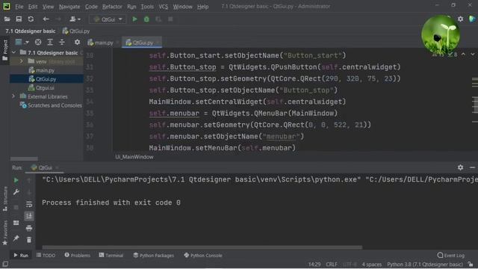Open project panel options gear

point(77,42)
